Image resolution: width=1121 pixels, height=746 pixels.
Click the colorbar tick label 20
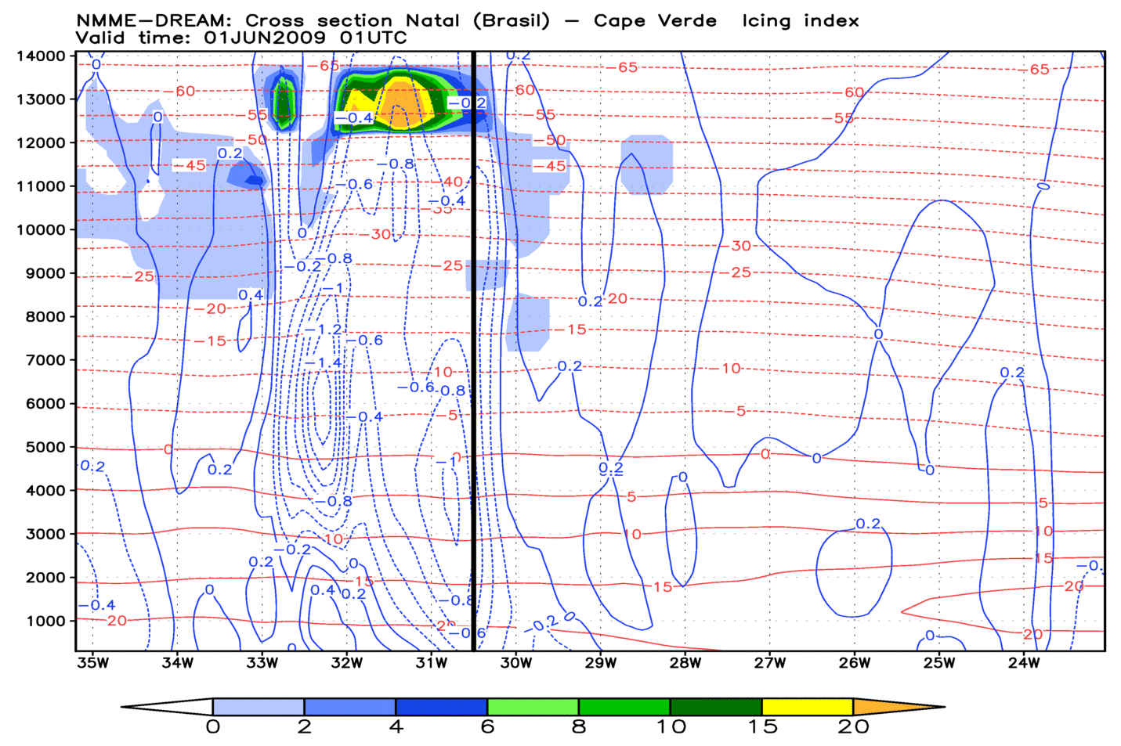click(853, 727)
